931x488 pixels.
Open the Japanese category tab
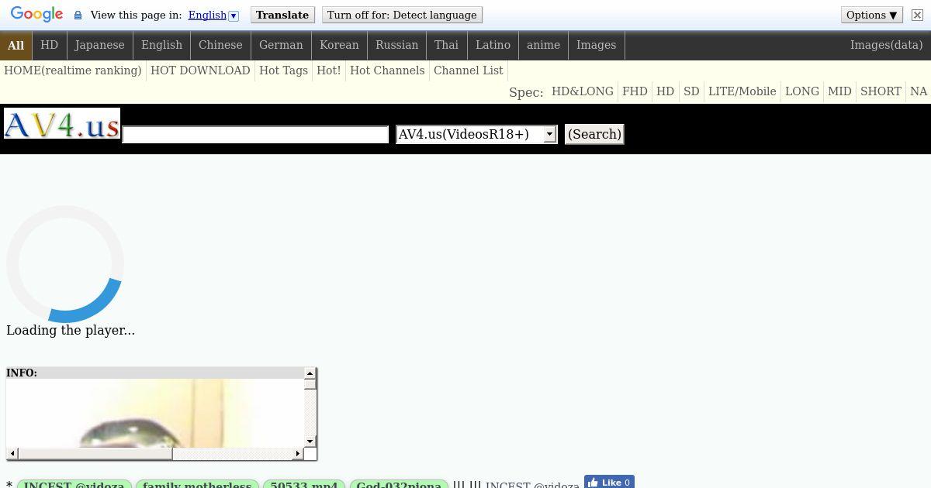coord(99,45)
